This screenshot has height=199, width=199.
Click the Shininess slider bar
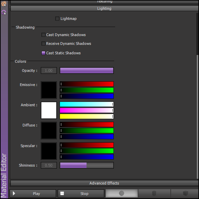click(87, 165)
